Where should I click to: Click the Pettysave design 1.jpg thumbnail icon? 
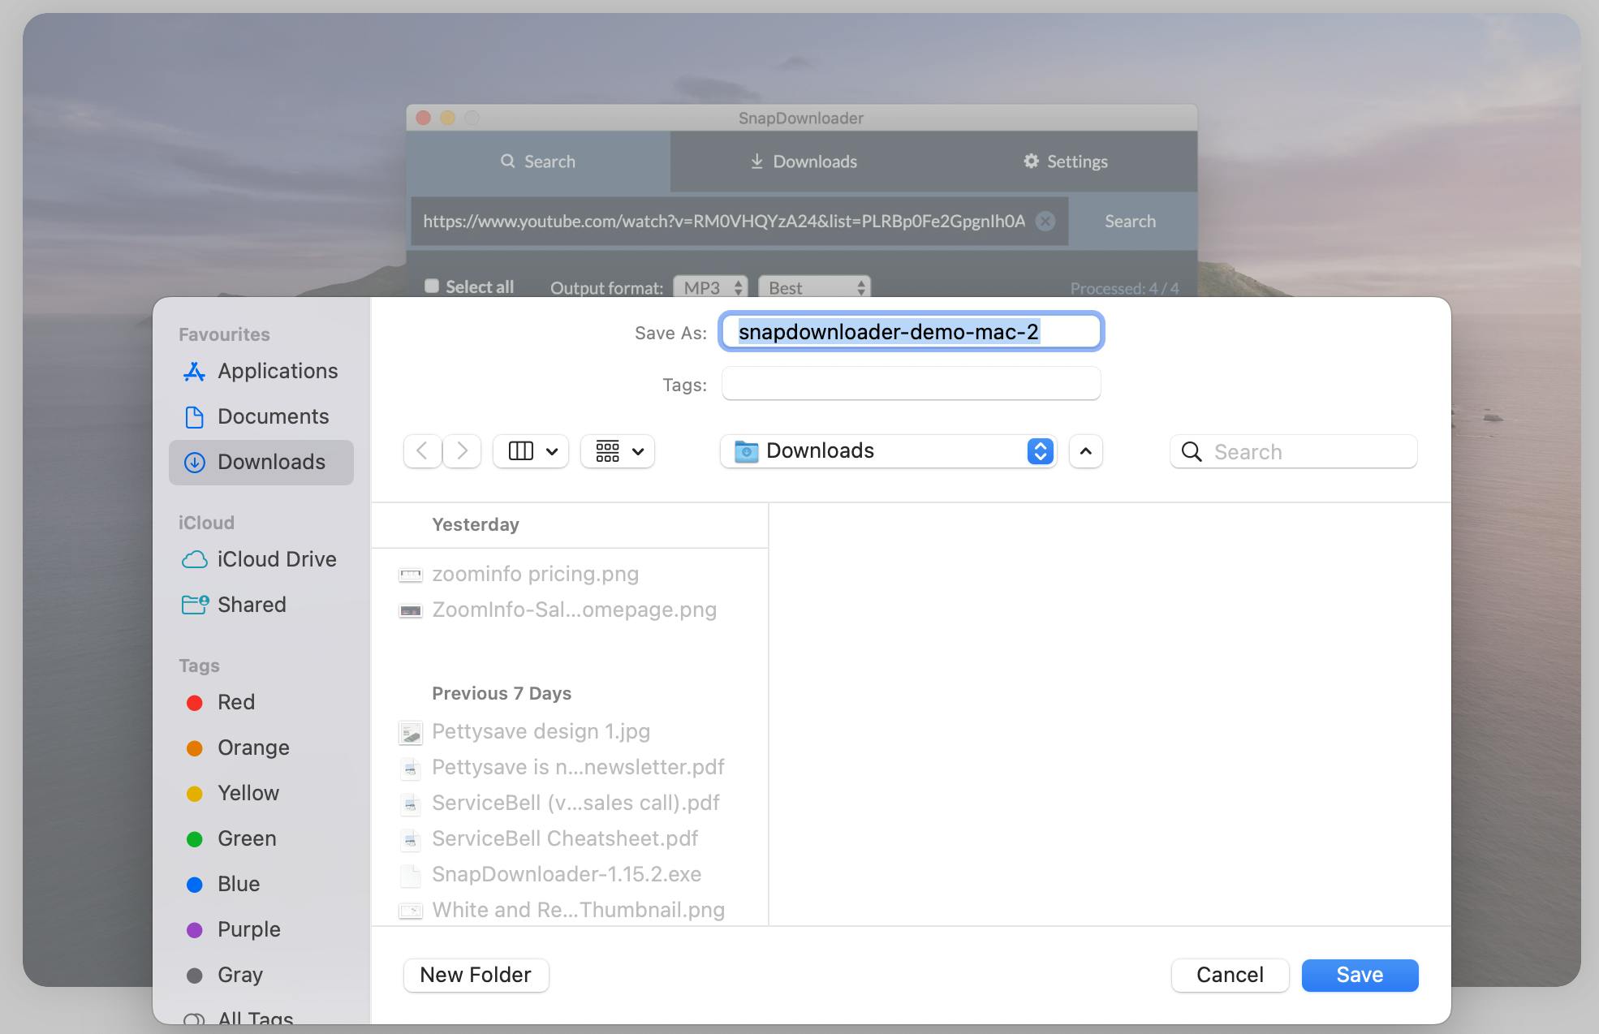411,733
